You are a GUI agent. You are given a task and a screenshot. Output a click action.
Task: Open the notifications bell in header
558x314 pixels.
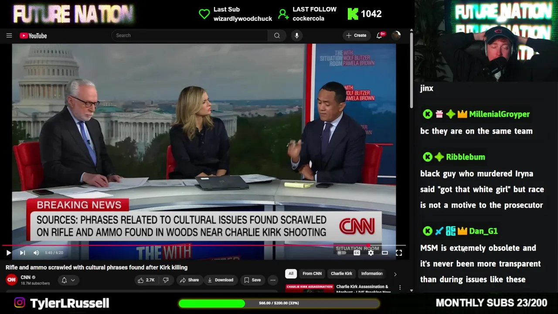[x=380, y=35]
